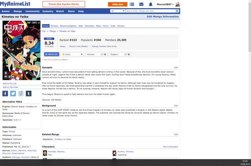Open the Characters tab
The height and width of the screenshot is (166, 251).
pyautogui.click(x=89, y=26)
